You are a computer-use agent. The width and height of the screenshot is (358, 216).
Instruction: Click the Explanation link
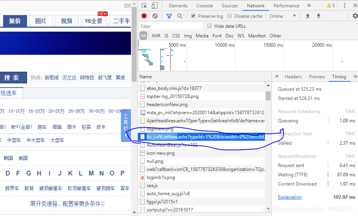click(x=290, y=197)
